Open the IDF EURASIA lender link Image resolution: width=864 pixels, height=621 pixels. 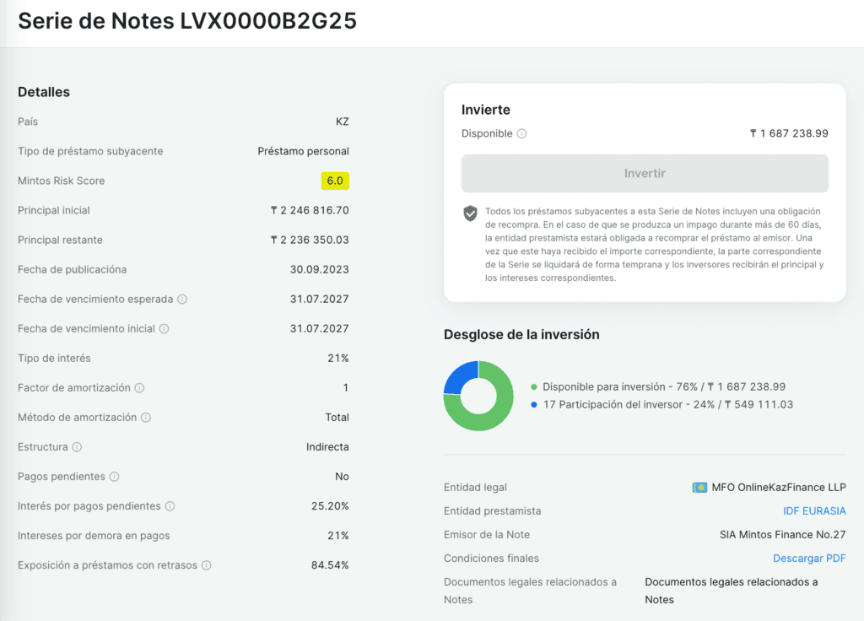pyautogui.click(x=814, y=511)
